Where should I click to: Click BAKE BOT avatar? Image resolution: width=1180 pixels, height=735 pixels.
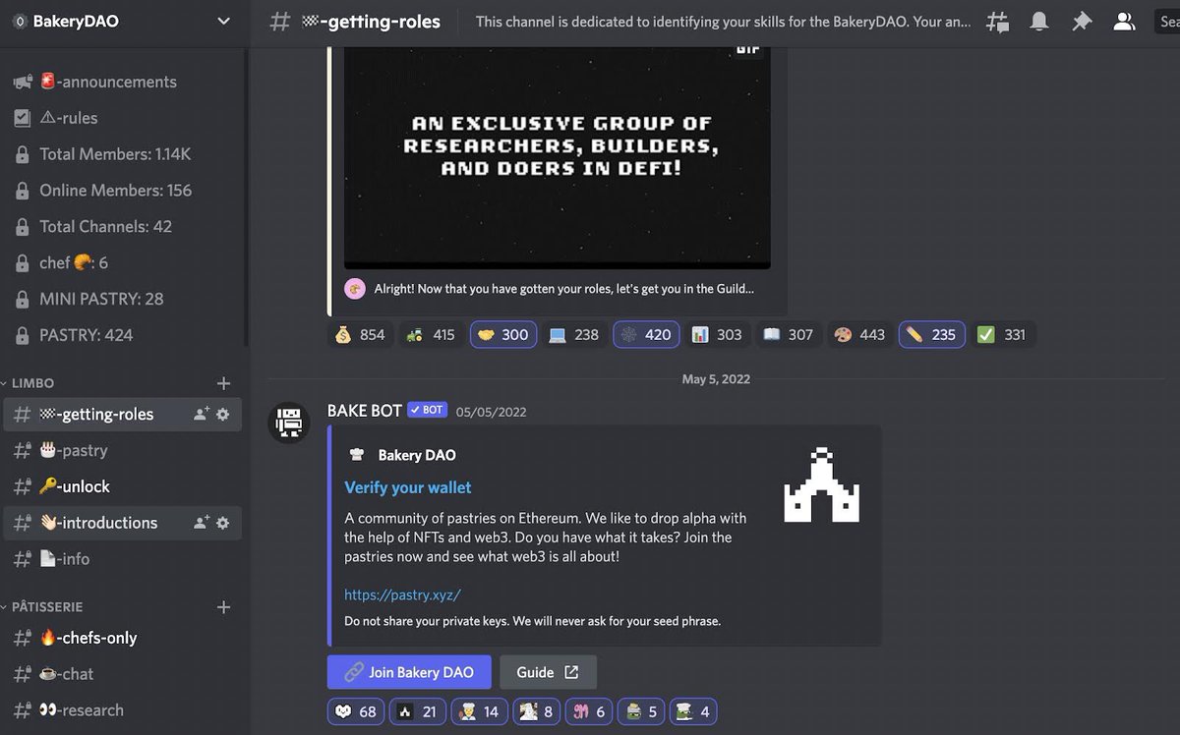click(289, 422)
